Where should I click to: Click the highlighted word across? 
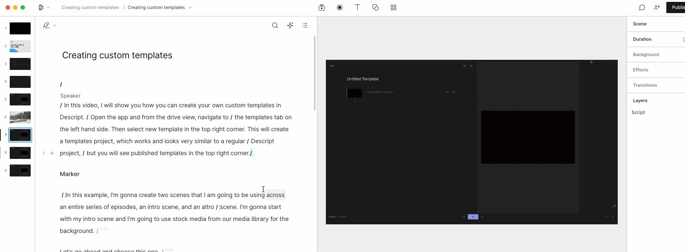point(276,195)
